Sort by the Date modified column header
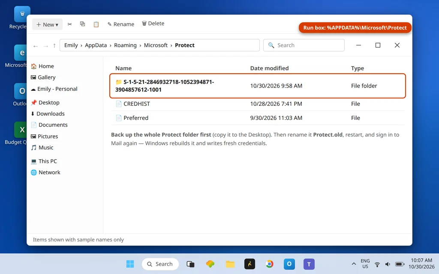Screen dimensions: 439x274 point(269,68)
